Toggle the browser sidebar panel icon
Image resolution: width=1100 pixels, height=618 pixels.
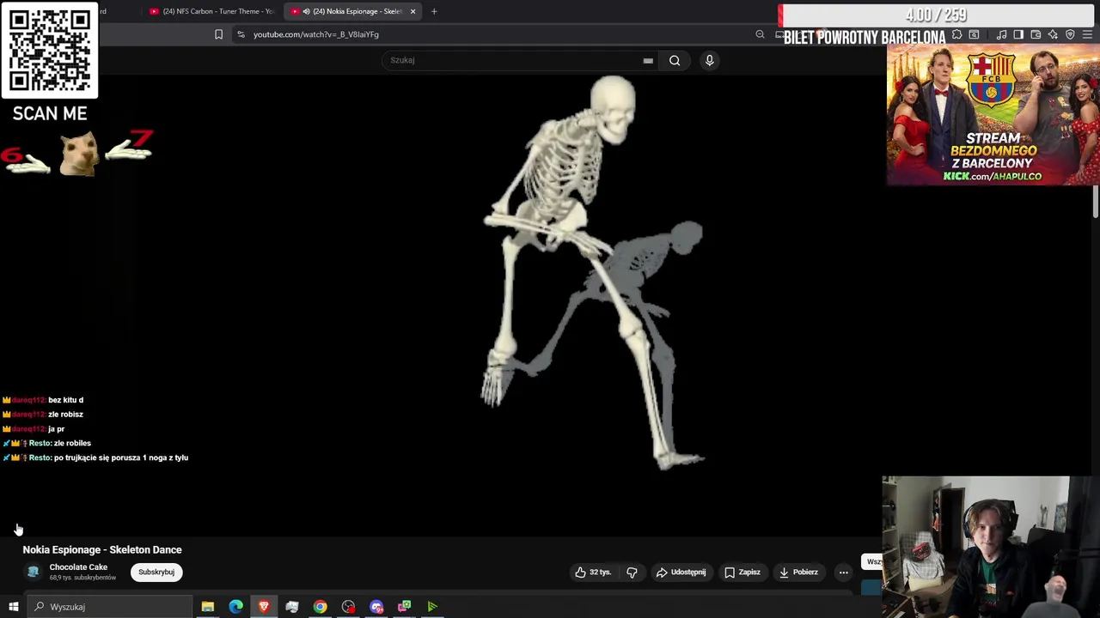[1018, 34]
